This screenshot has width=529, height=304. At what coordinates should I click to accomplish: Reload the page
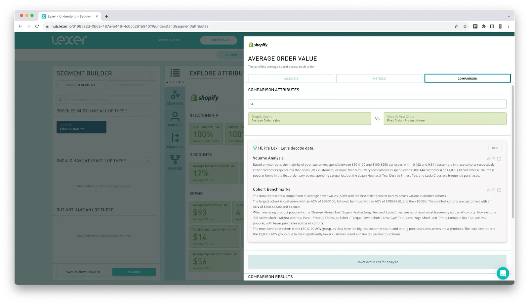(37, 26)
